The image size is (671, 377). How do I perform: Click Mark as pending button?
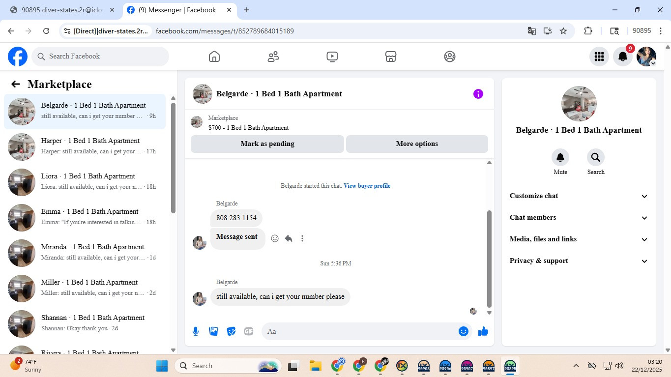pos(267,144)
